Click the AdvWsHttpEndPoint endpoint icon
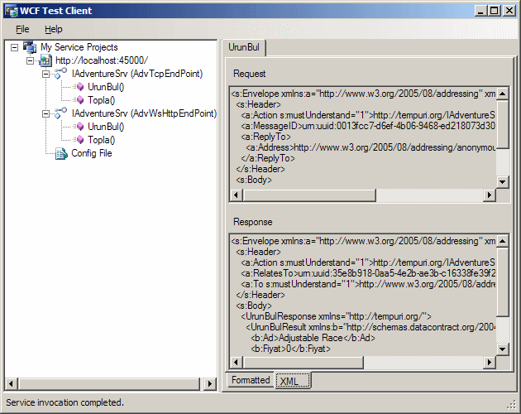The height and width of the screenshot is (414, 521). tap(62, 113)
